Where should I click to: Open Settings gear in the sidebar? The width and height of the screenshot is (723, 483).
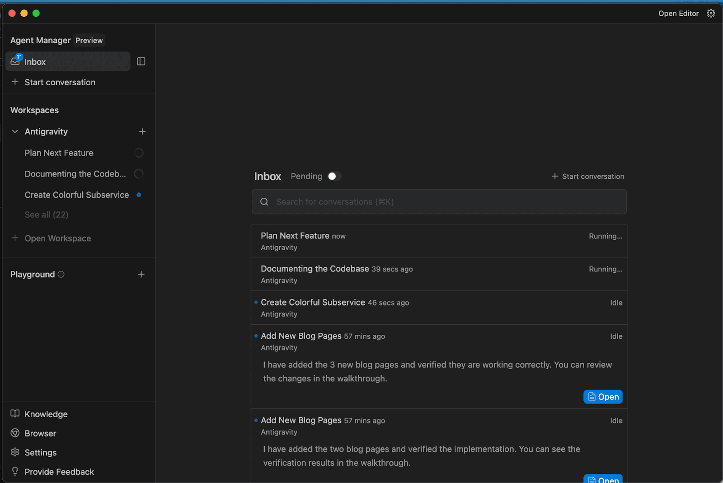[x=15, y=452]
